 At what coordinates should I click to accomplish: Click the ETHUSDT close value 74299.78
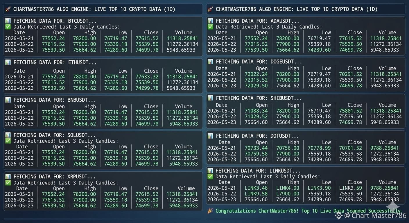147,88
